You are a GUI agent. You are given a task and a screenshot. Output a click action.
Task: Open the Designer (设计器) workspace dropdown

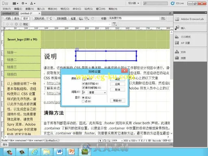133,3
